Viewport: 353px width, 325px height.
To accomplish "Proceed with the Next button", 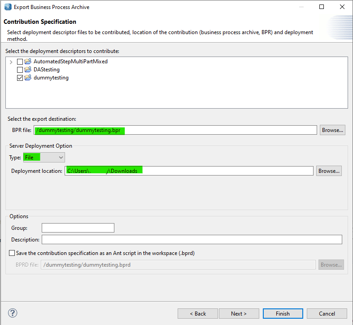I will click(239, 313).
